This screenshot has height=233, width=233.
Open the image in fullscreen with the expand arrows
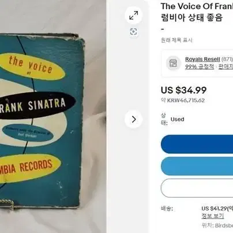[134, 16]
